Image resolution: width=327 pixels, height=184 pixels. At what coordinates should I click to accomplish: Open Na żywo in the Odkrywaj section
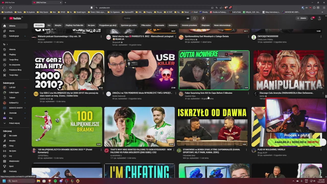point(15,151)
